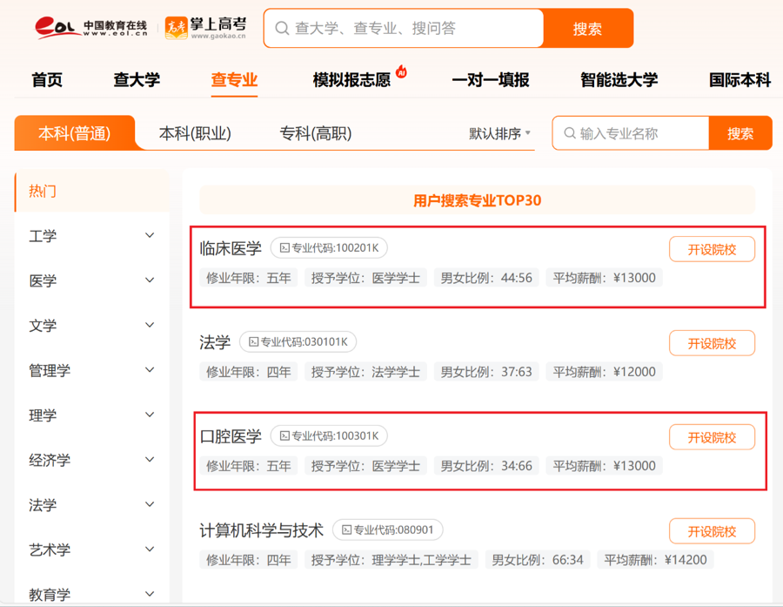Open 查大学 navigation item

pos(137,80)
